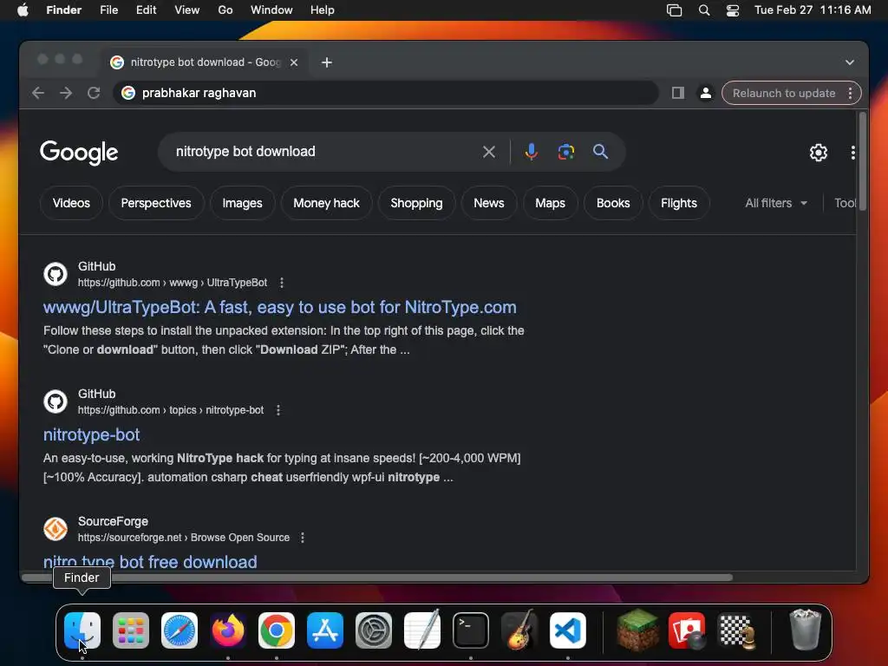
Task: Launch Minecraft from the dock
Action: [637, 630]
